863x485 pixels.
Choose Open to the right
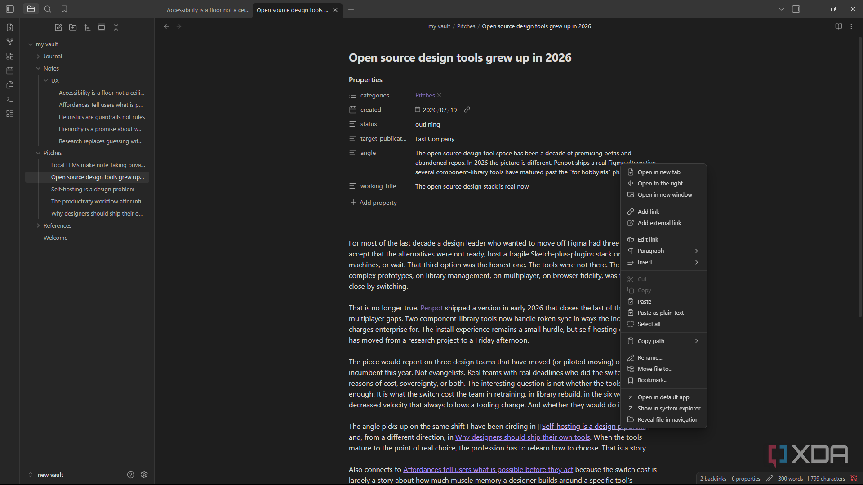663,183
